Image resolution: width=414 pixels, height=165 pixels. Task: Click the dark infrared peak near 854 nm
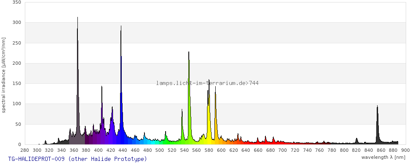tap(377, 125)
